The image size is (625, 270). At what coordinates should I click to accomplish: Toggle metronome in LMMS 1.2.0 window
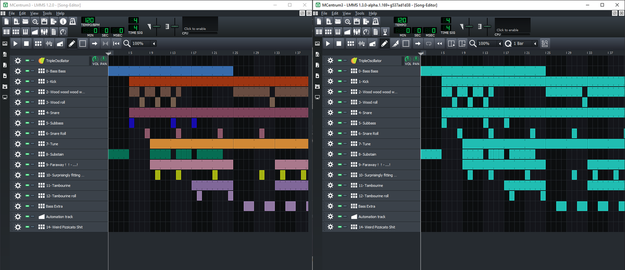pos(73,21)
